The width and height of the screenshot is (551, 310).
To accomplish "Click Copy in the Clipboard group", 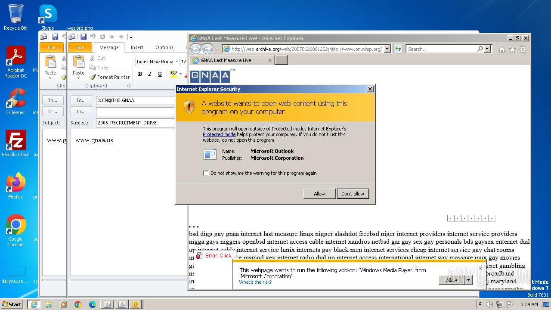I will tap(99, 68).
